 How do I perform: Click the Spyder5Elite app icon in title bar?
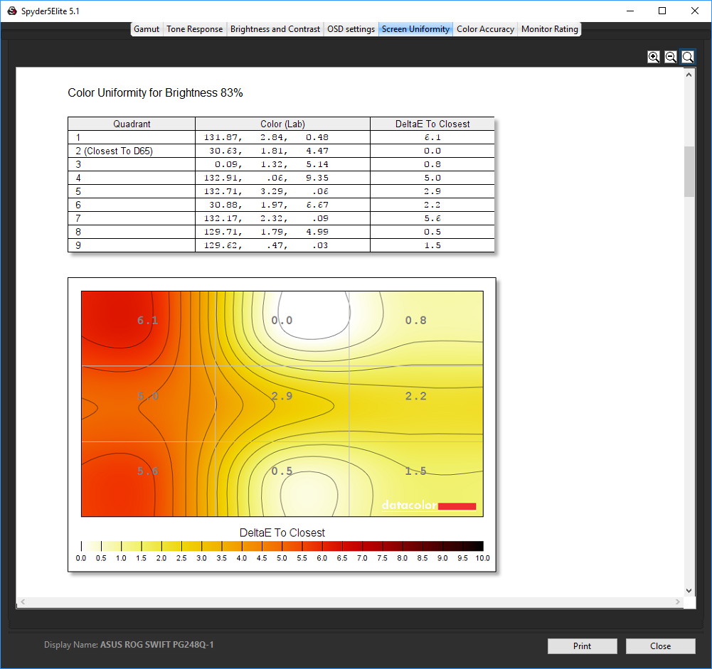[11, 11]
